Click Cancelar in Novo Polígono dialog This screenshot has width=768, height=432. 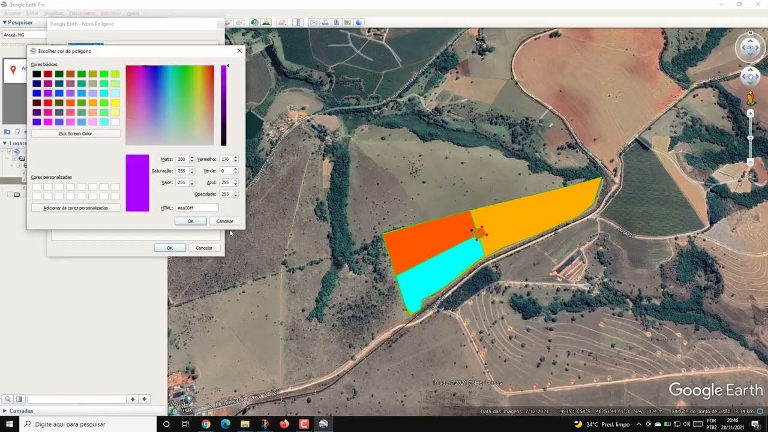pos(204,248)
